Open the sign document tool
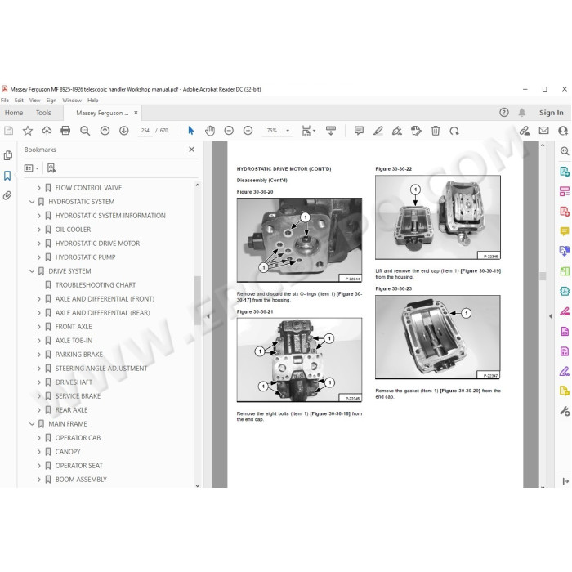This screenshot has width=572, height=572. click(397, 131)
